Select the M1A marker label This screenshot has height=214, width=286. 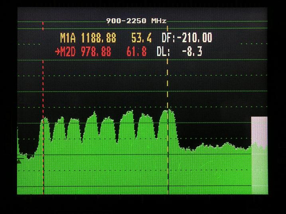point(69,38)
